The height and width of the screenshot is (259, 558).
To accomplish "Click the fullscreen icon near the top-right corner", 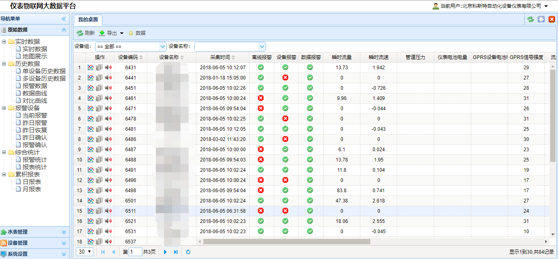I will tap(541, 19).
